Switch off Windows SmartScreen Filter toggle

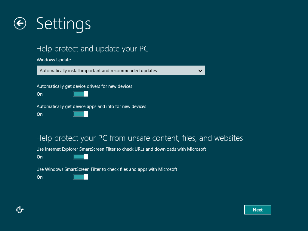(x=80, y=177)
